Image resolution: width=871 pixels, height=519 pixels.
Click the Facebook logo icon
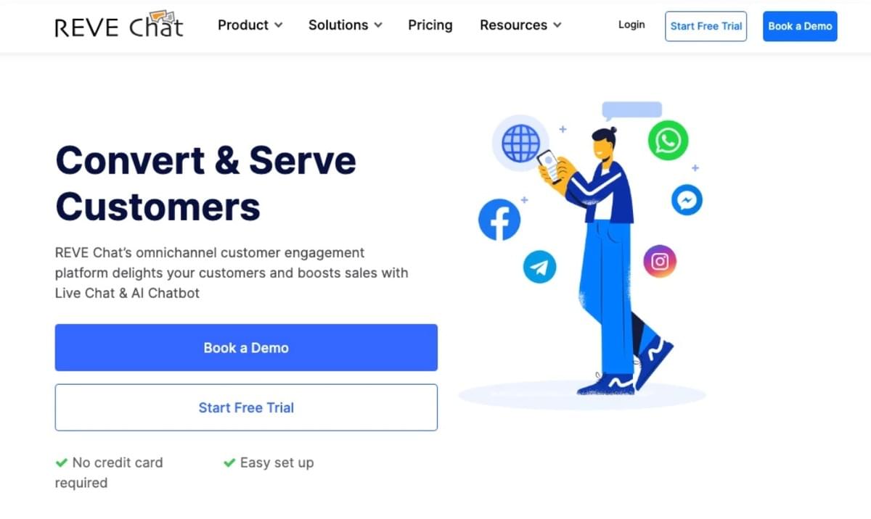point(499,221)
